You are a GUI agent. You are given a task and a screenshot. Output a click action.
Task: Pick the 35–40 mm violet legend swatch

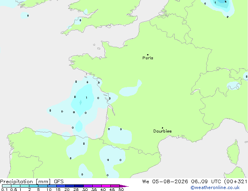coord(97,186)
